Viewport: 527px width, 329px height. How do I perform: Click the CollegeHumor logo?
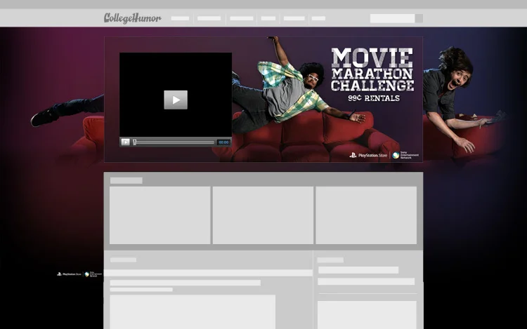click(132, 18)
